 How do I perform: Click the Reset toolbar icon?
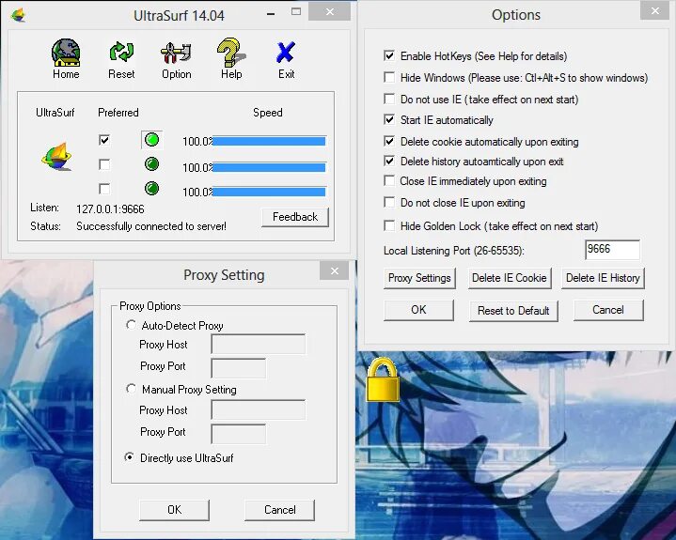(121, 59)
